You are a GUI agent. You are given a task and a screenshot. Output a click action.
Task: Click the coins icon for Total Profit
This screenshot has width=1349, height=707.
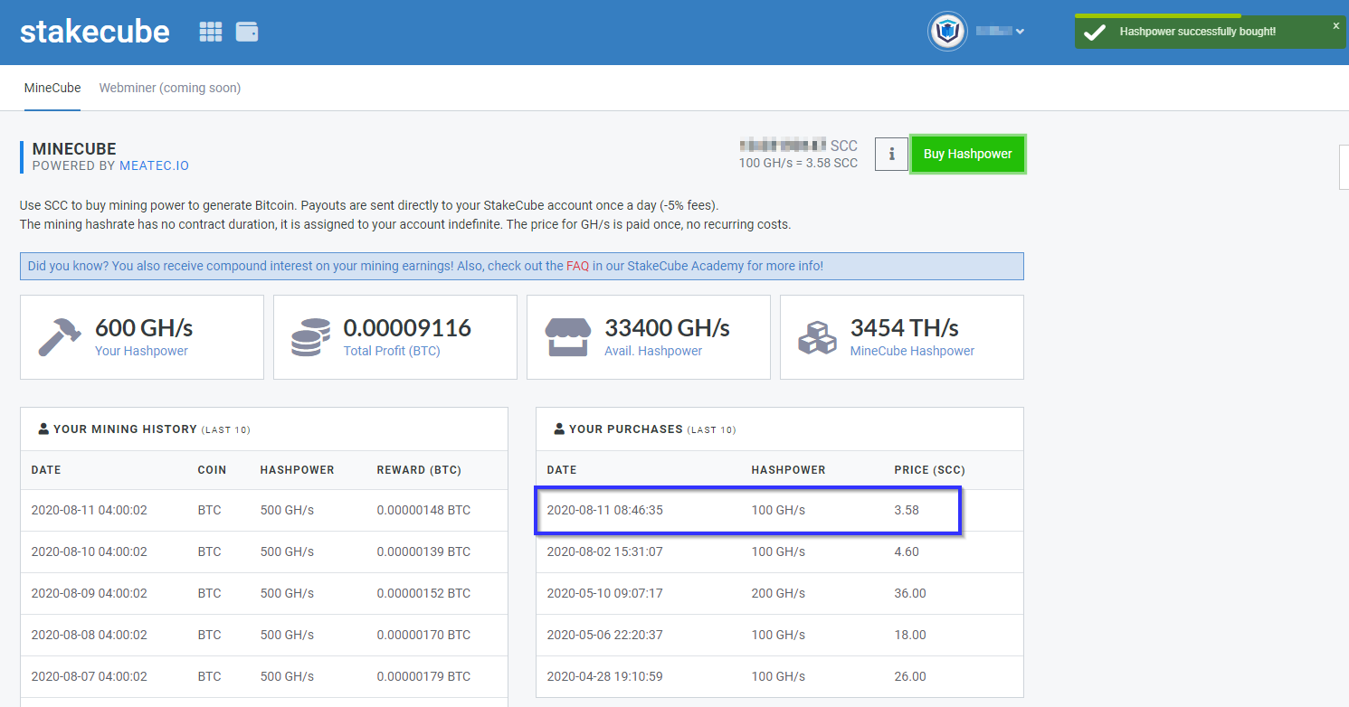coord(311,336)
